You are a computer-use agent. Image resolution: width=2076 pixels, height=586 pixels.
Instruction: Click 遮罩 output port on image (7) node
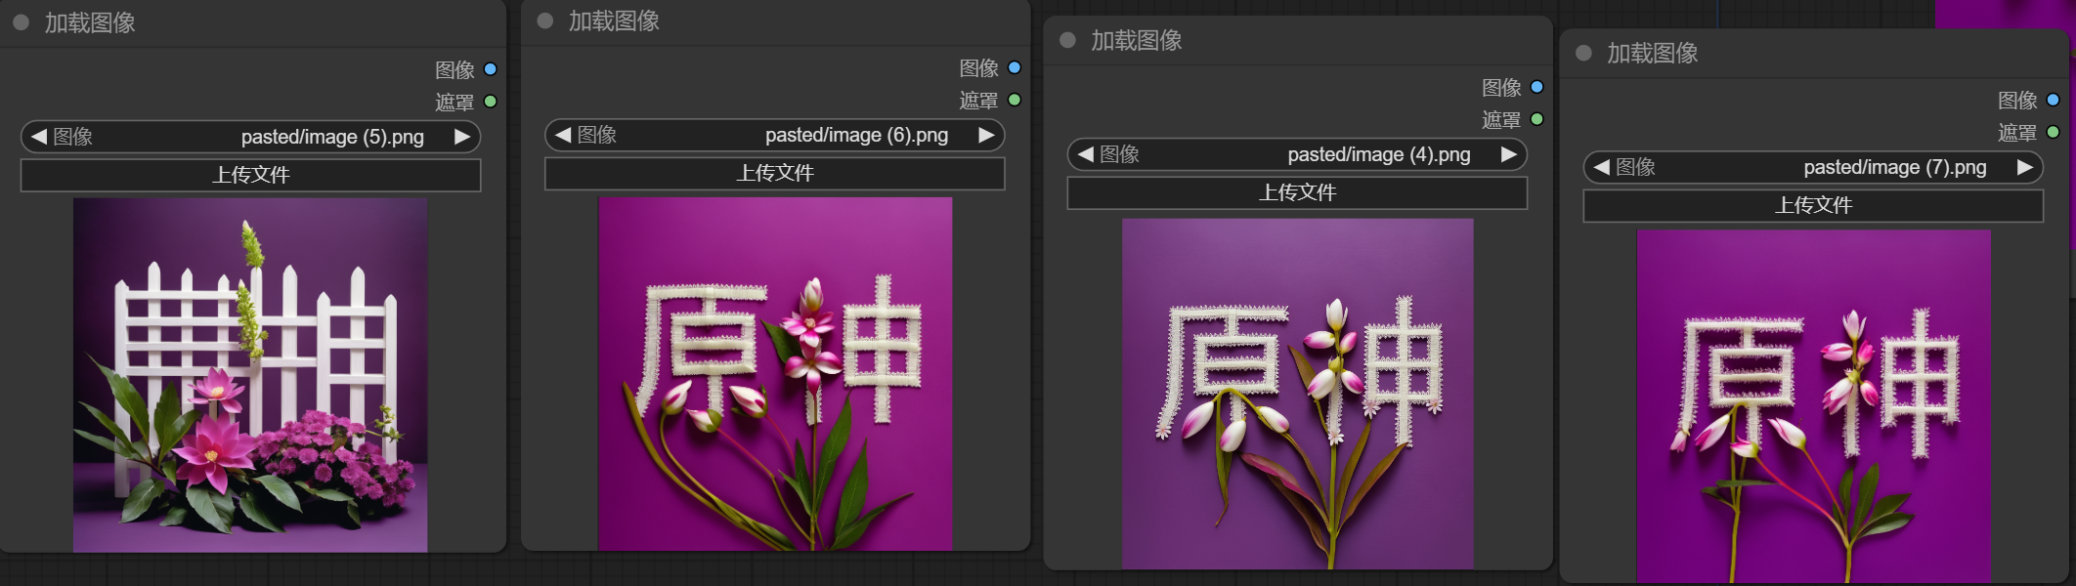[x=2053, y=132]
